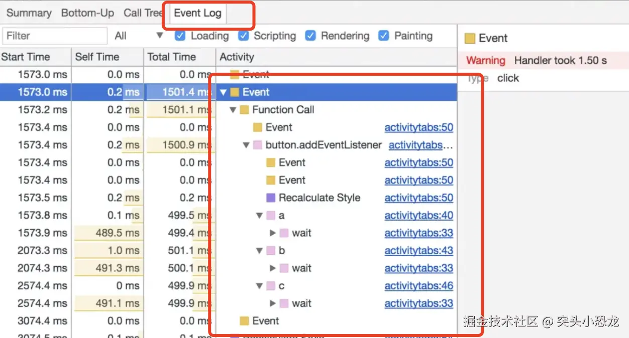Select the 2073.3 ms start time cell
Screen dimensions: 629x338
(x=35, y=250)
